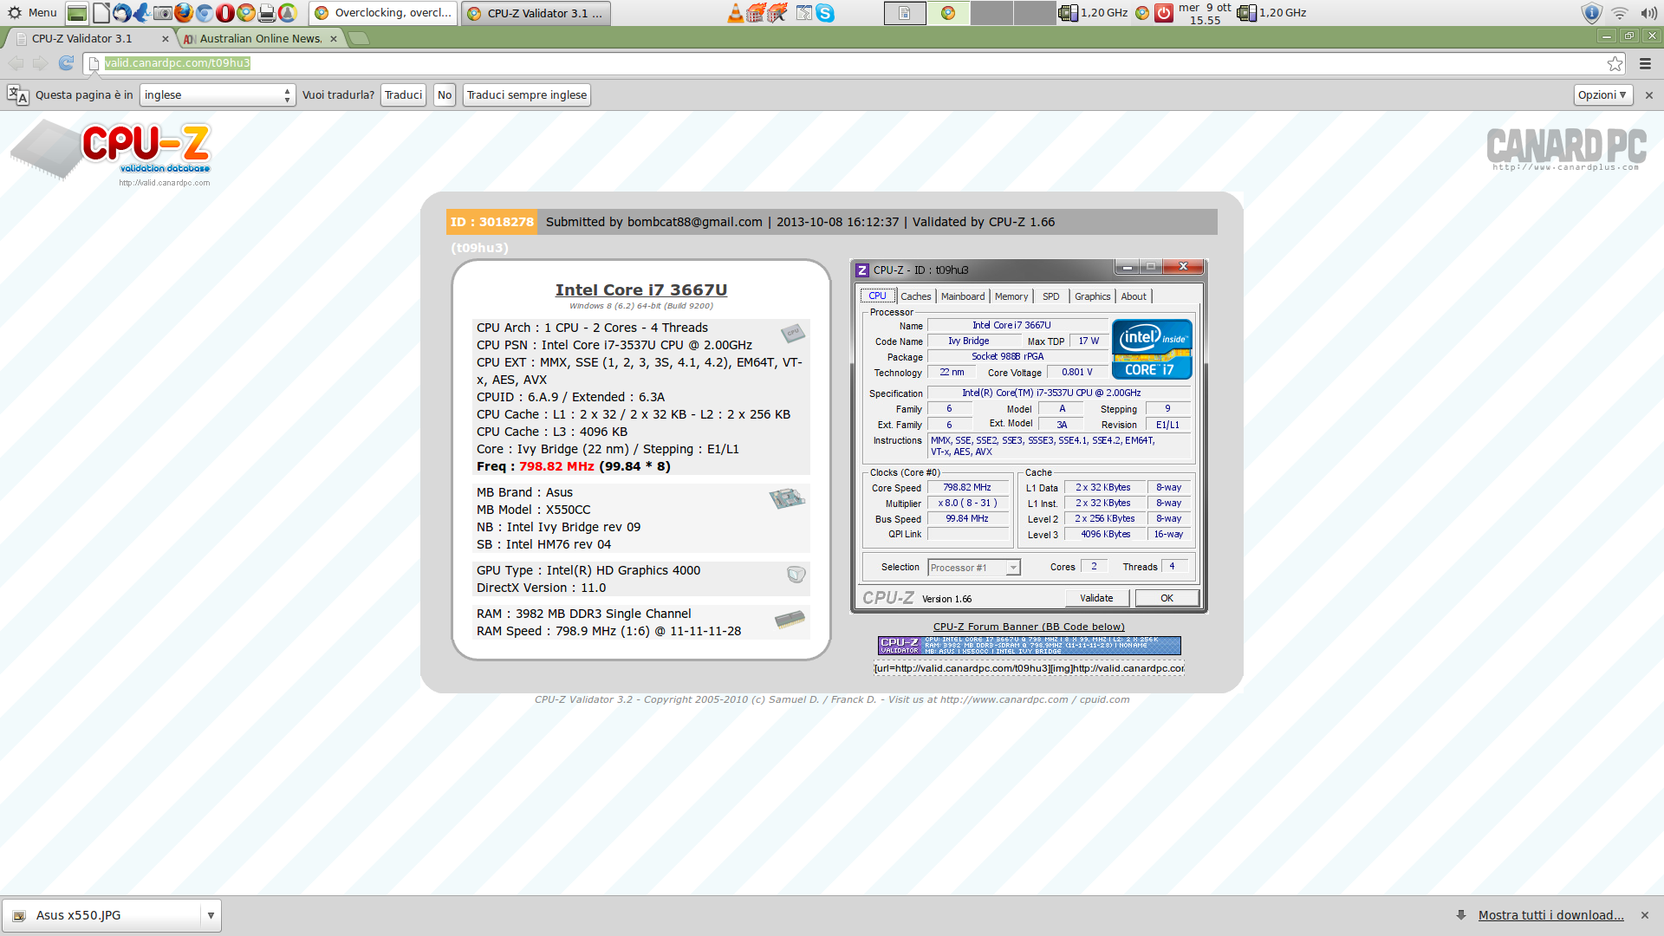Click Mostra tutti i download link
The height and width of the screenshot is (936, 1664).
tap(1550, 915)
